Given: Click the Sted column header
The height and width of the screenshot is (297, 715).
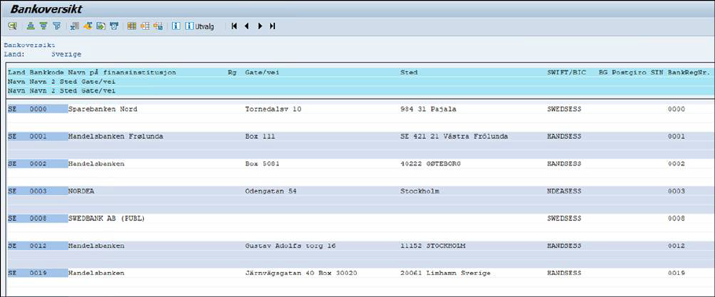Looking at the screenshot, I should point(409,73).
